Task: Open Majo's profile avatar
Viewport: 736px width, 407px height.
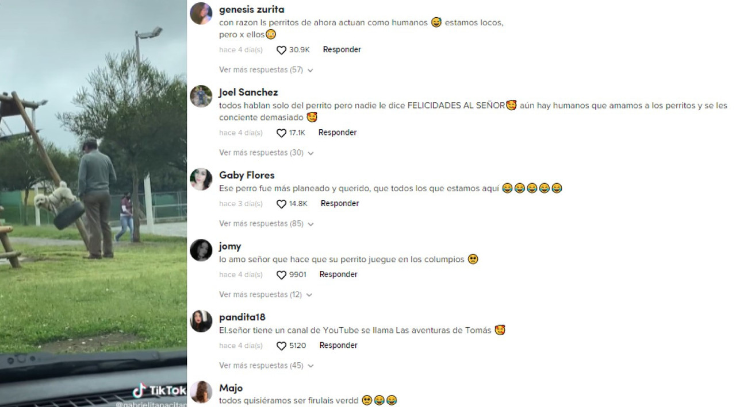Action: (201, 392)
